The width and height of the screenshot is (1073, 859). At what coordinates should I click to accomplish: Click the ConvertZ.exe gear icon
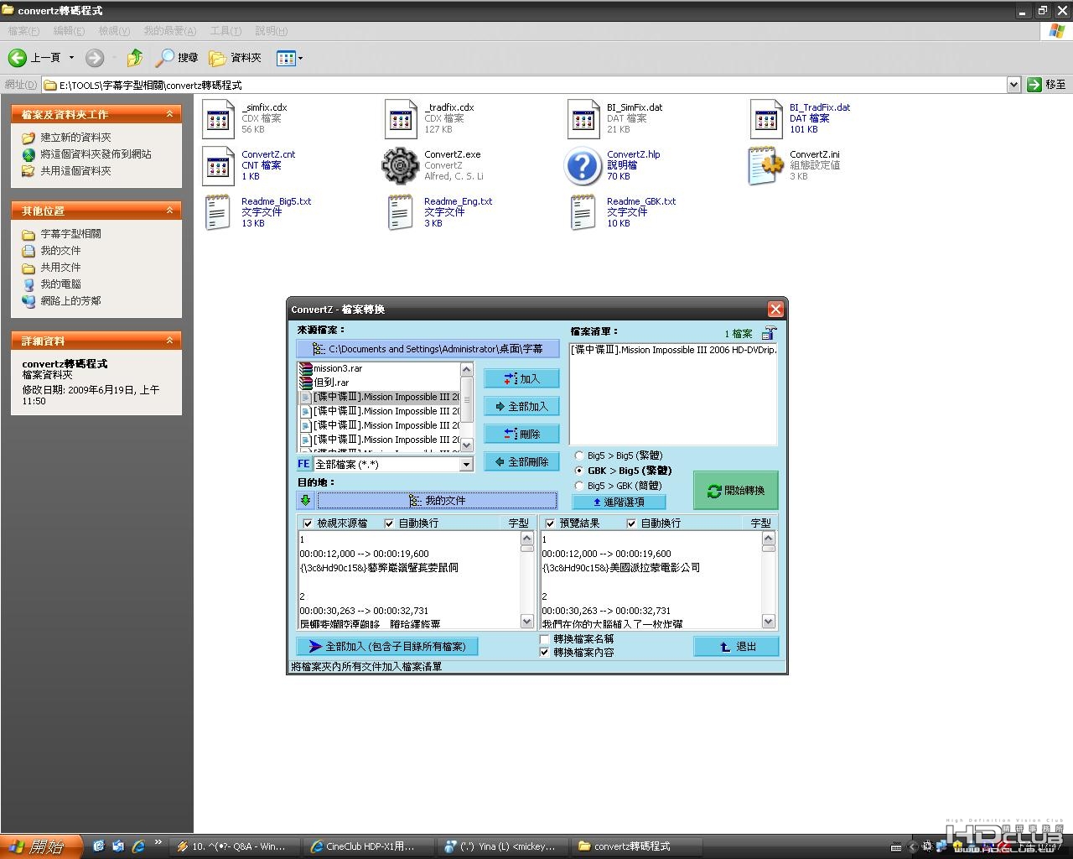(400, 165)
